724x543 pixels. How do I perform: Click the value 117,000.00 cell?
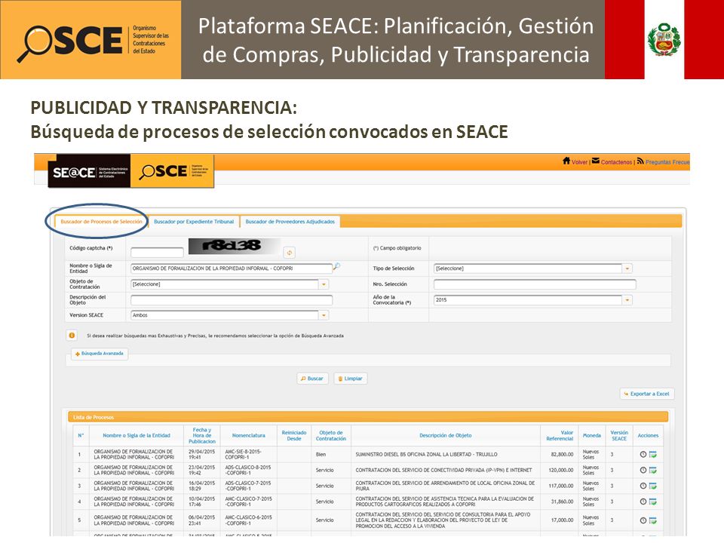[x=560, y=486]
